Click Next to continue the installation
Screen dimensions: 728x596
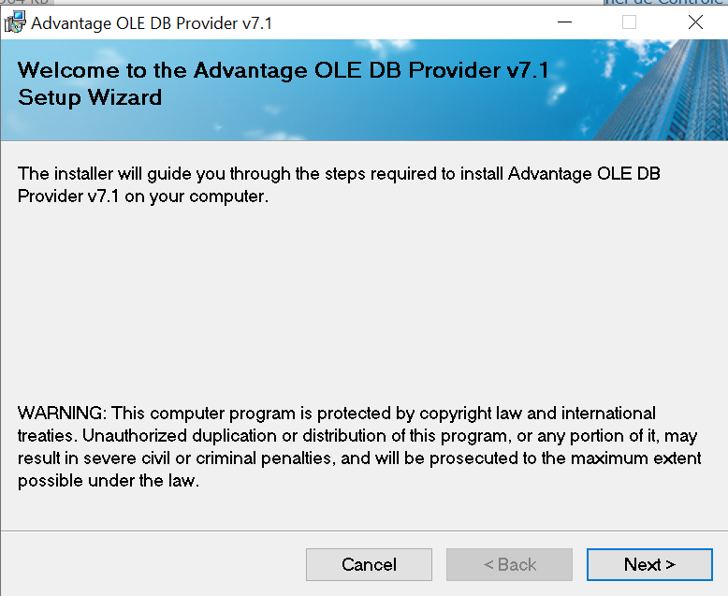coord(649,564)
